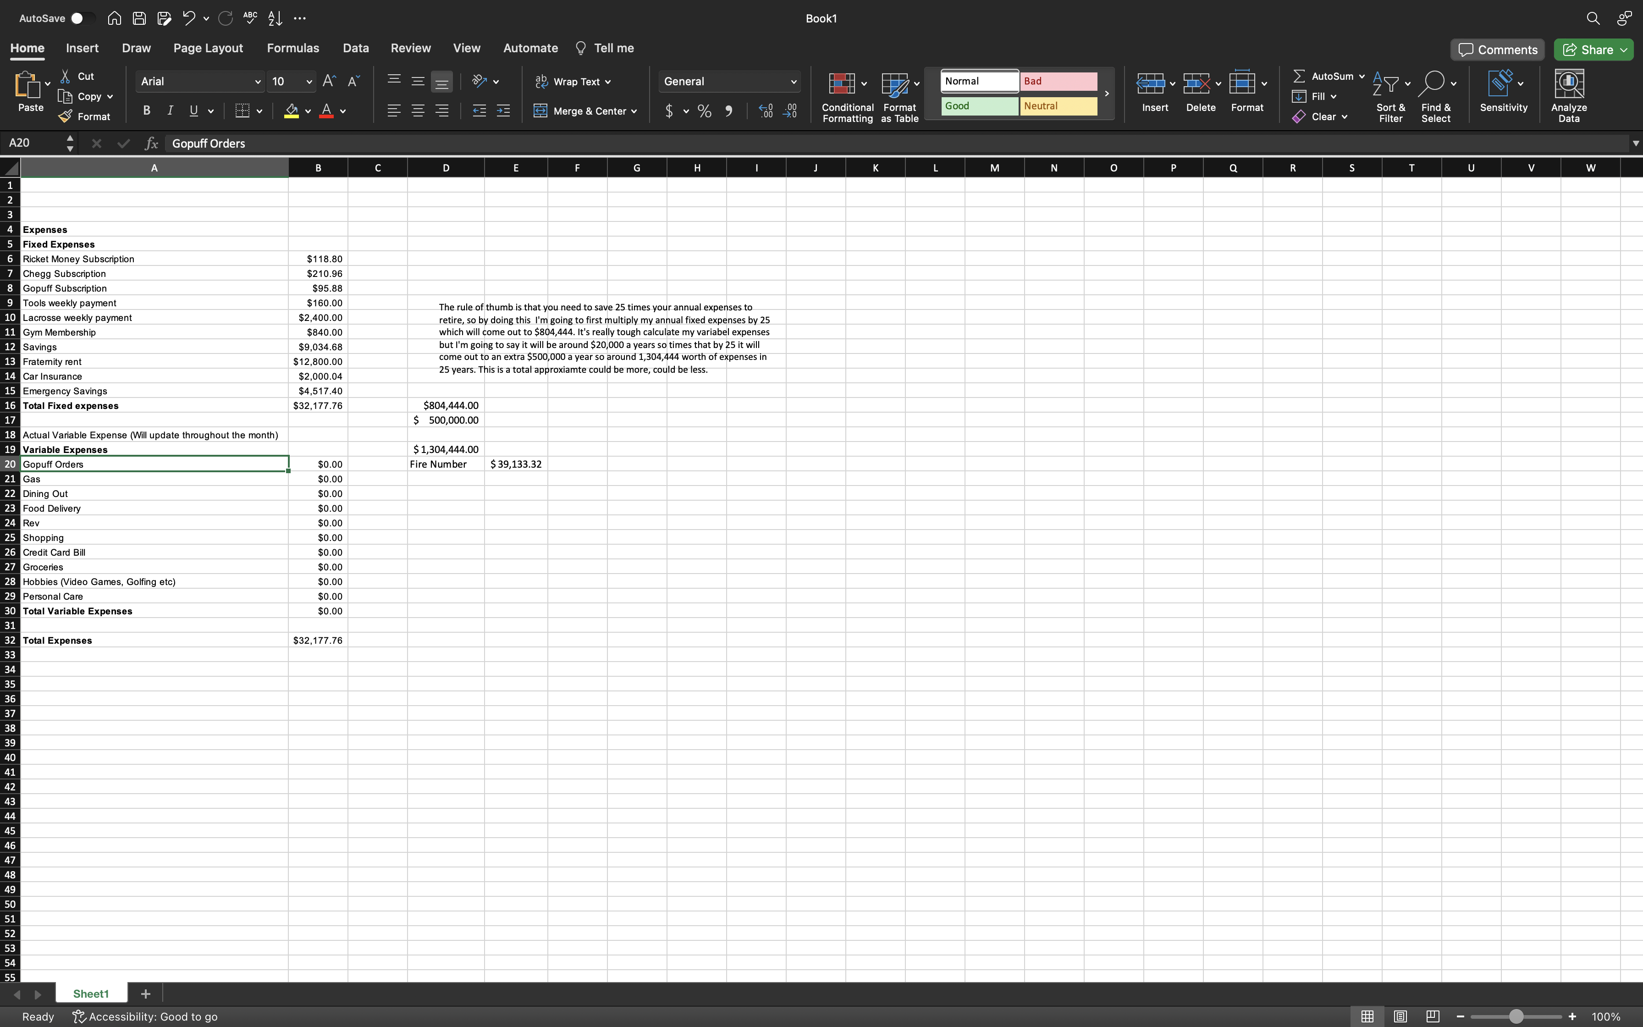Viewport: 1643px width, 1027px height.
Task: Click the Copy button
Action: tap(82, 96)
